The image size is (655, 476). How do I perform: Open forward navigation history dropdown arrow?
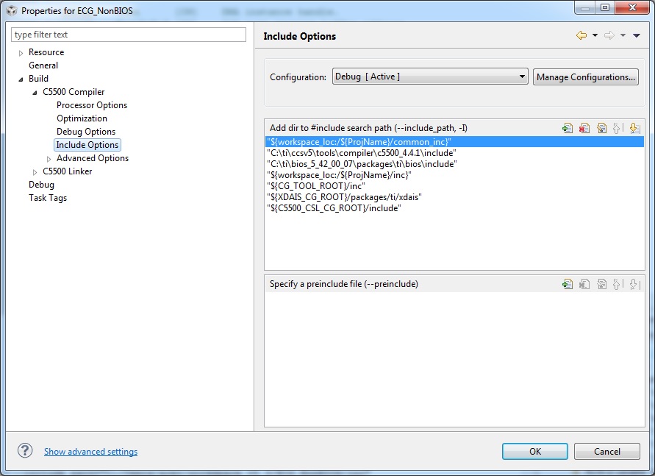coord(623,35)
